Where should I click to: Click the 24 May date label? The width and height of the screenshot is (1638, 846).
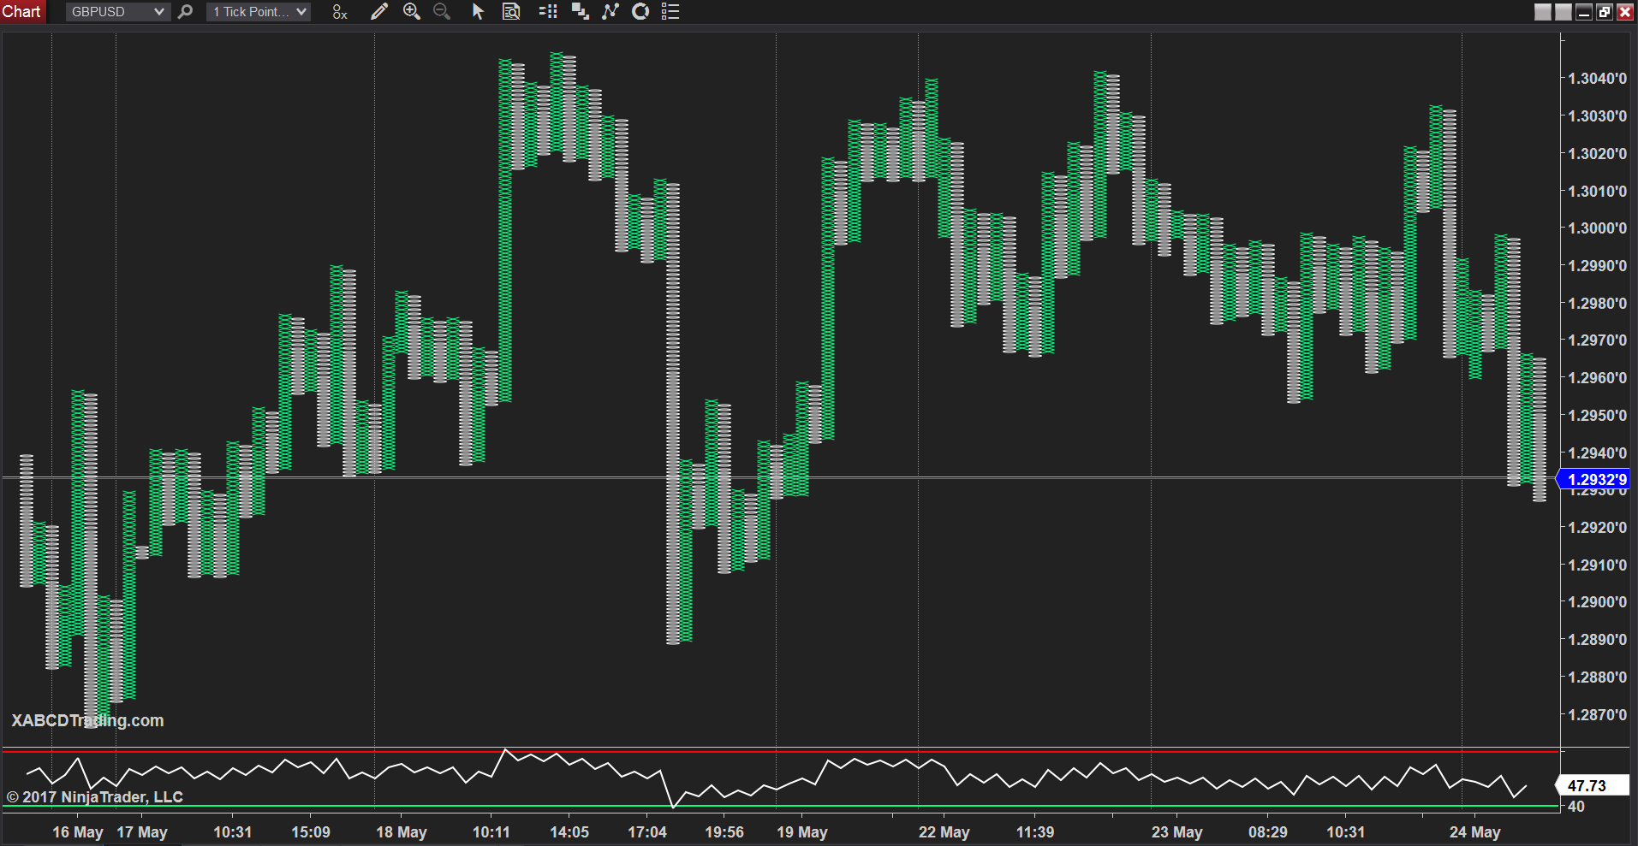[x=1475, y=832]
